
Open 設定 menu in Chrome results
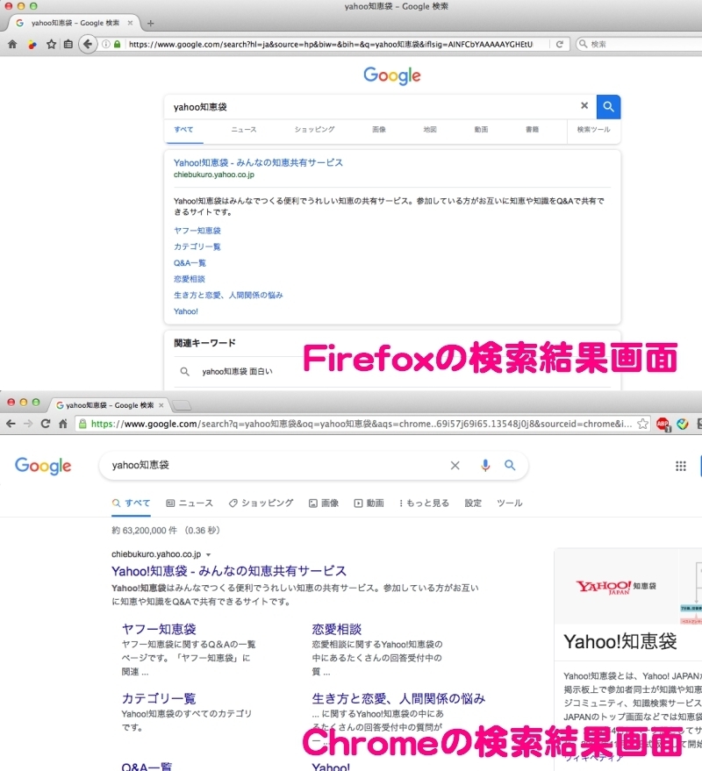tap(473, 503)
